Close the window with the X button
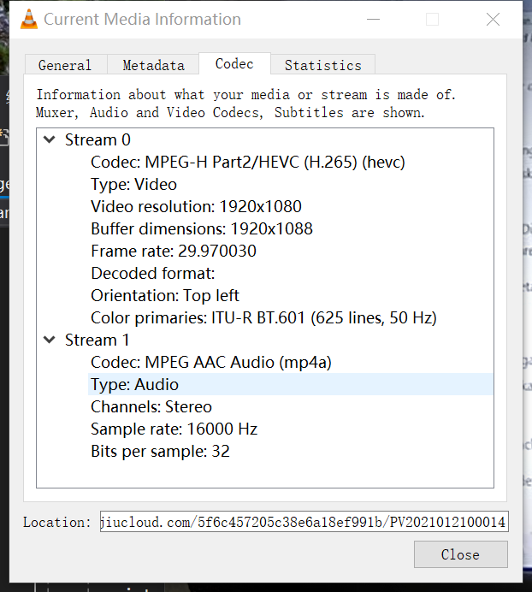This screenshot has height=592, width=532. pos(493,20)
